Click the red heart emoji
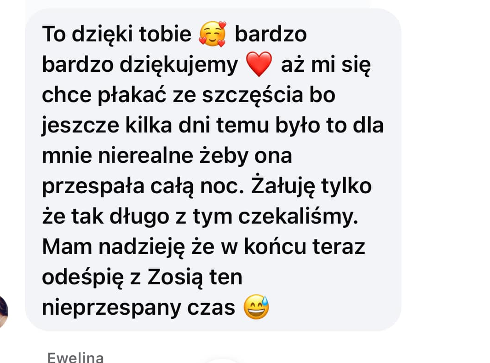 259,64
